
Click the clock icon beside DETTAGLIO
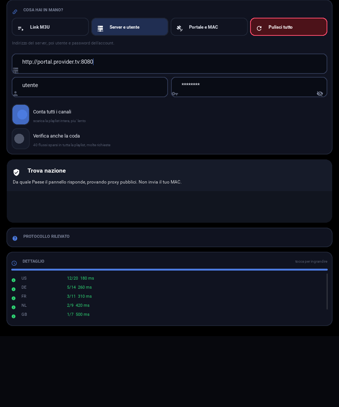(14, 263)
